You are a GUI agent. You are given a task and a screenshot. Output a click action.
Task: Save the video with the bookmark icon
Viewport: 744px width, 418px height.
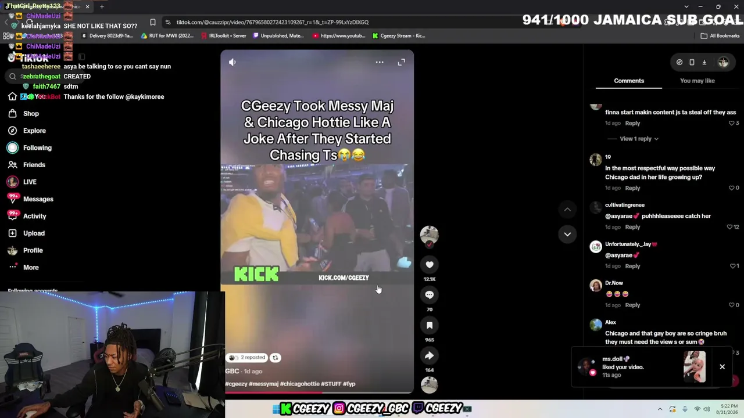(430, 326)
